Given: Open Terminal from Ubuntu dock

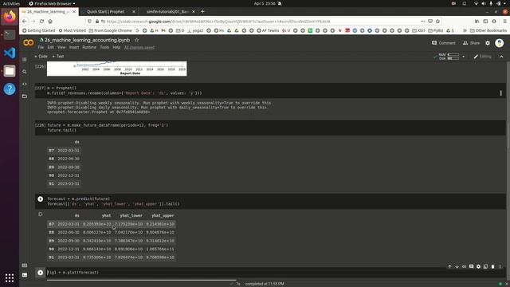Looking at the screenshot, I should pyautogui.click(x=10, y=34).
